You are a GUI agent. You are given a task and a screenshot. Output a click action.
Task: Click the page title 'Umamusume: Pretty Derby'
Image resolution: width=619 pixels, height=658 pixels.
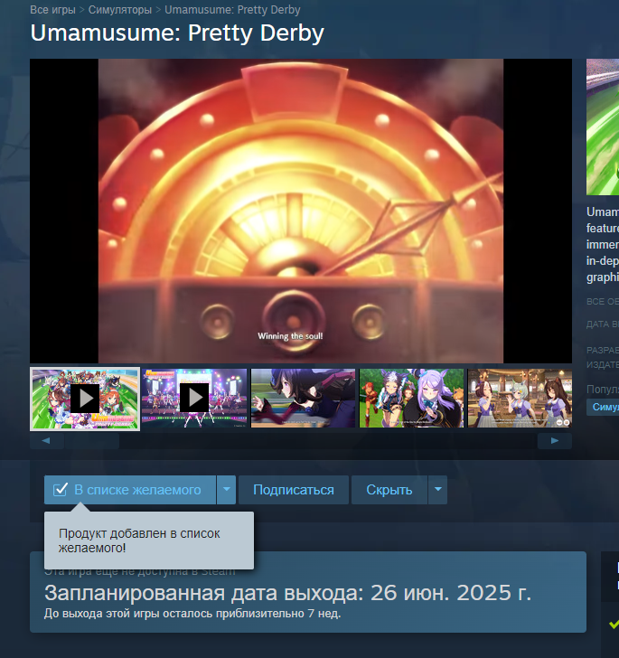pyautogui.click(x=177, y=33)
